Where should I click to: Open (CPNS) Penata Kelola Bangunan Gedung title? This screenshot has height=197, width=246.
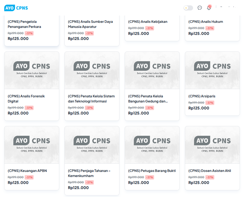tap(148, 99)
